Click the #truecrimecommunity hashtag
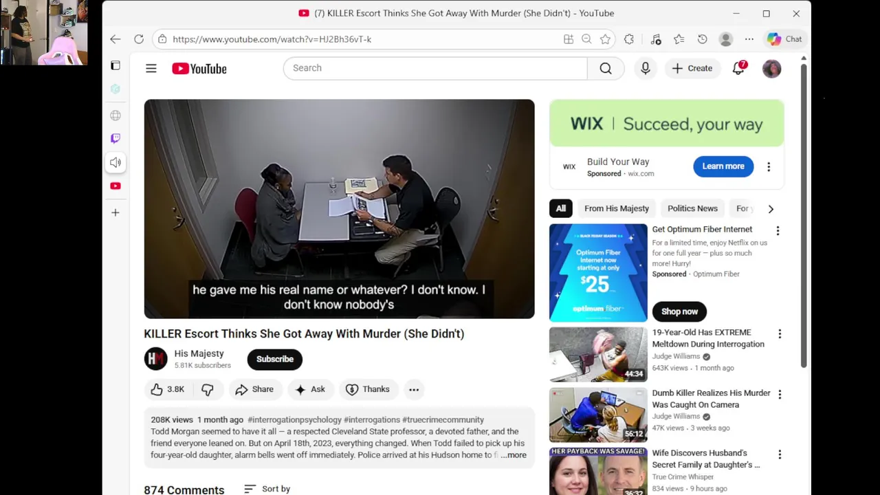 click(443, 419)
